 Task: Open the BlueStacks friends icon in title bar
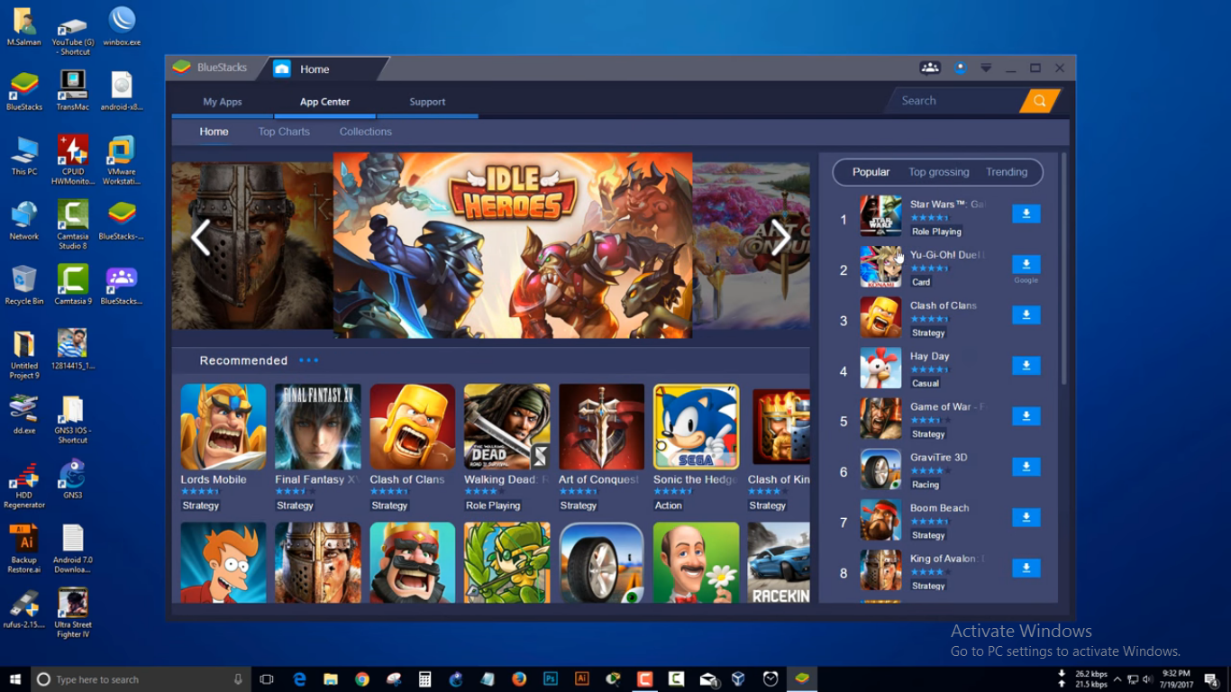click(x=930, y=68)
